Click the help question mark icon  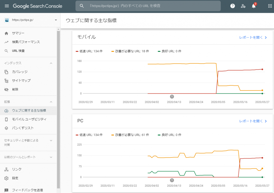pos(233,6)
